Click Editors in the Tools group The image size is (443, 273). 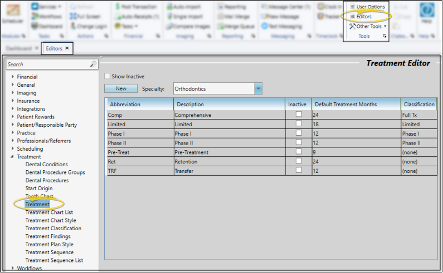[363, 17]
